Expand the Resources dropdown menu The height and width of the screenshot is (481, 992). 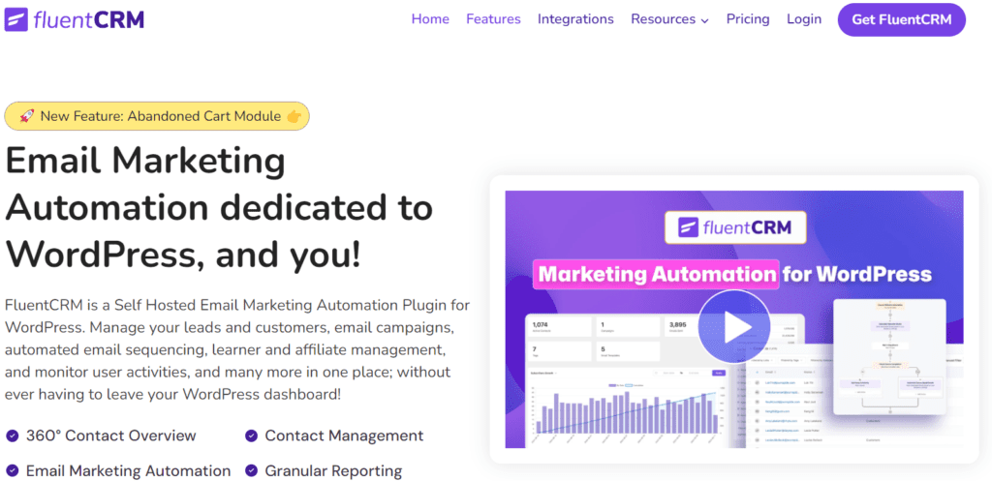669,19
